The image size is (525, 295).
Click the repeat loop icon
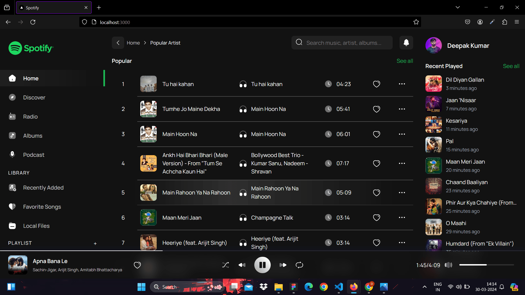coord(299,265)
